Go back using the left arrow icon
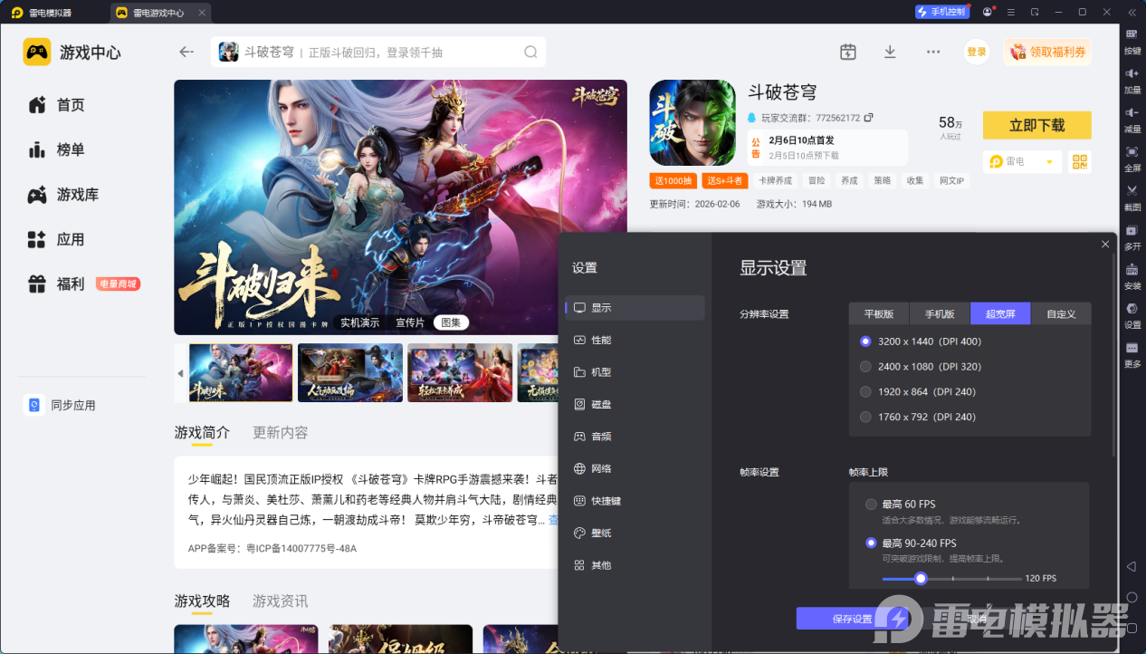Screen dimensions: 1146x654 (186, 52)
